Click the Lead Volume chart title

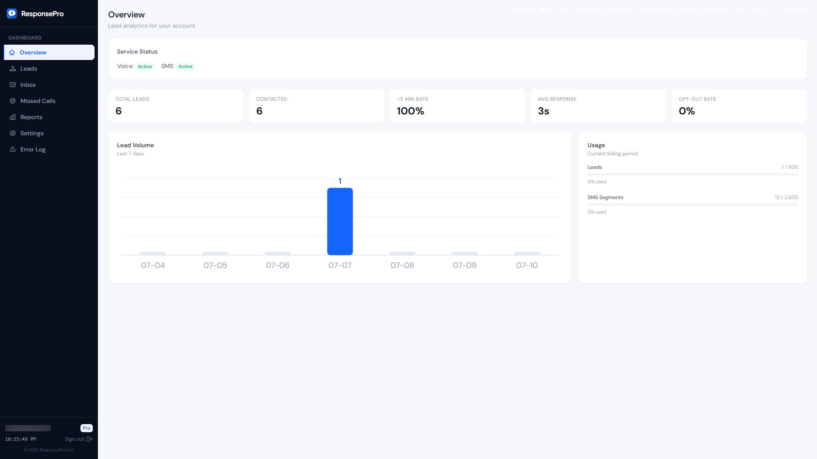point(135,145)
